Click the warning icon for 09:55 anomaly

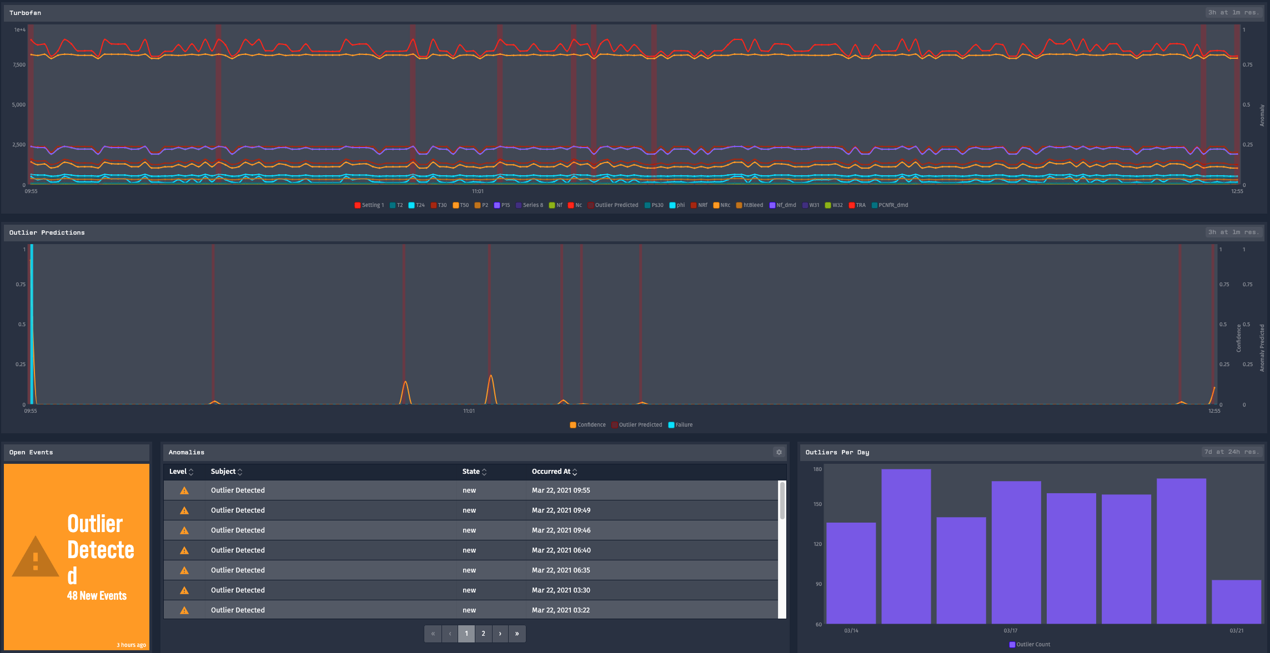(x=184, y=490)
